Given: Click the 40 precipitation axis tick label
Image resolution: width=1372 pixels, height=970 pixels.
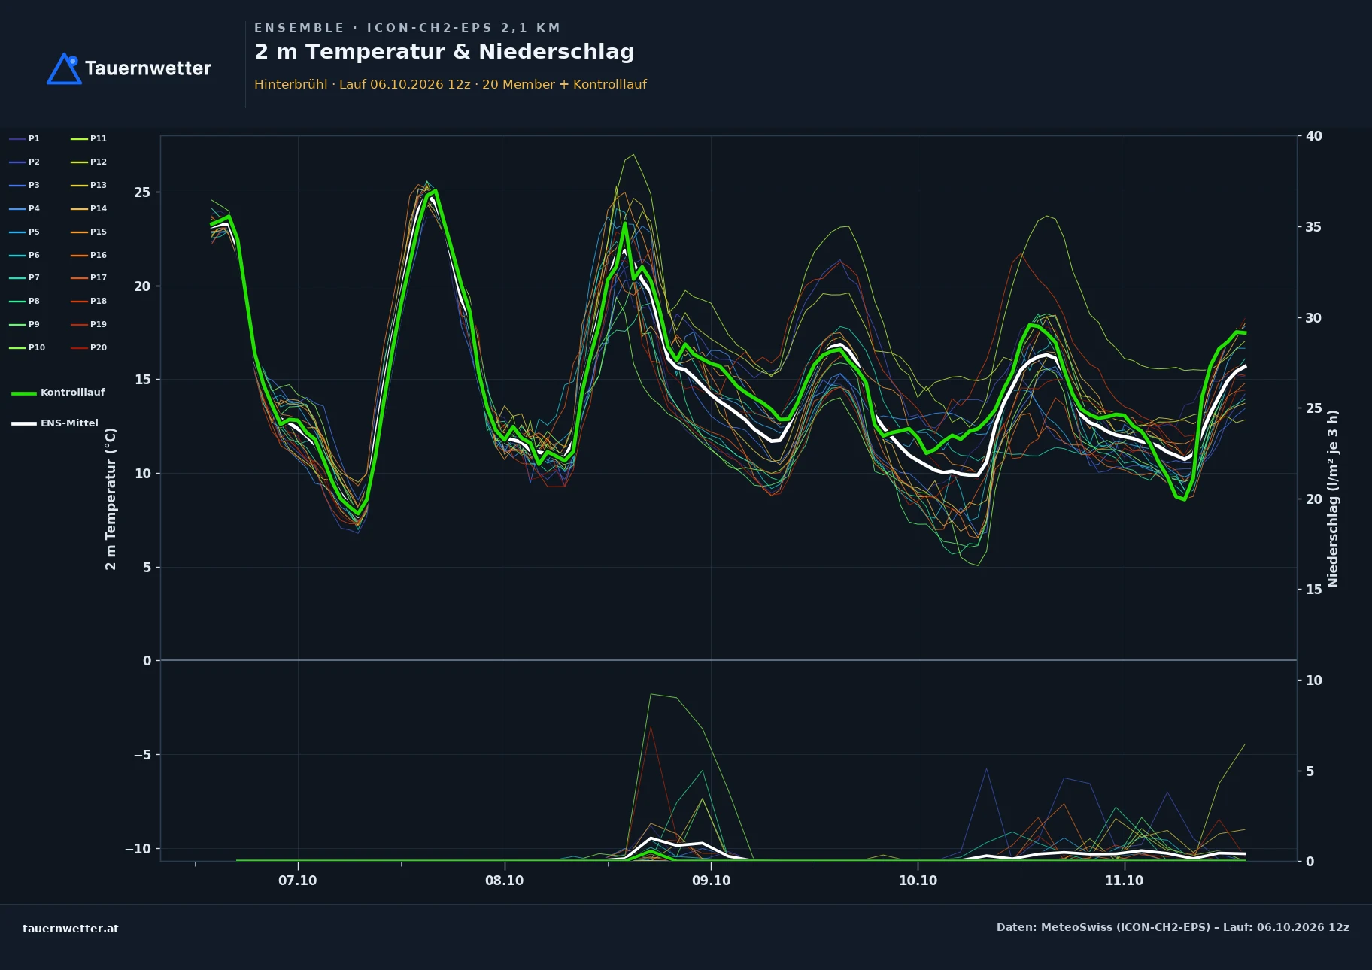Looking at the screenshot, I should [1313, 136].
